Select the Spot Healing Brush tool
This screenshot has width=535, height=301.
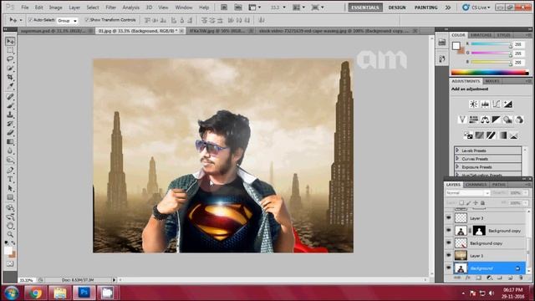[10, 97]
